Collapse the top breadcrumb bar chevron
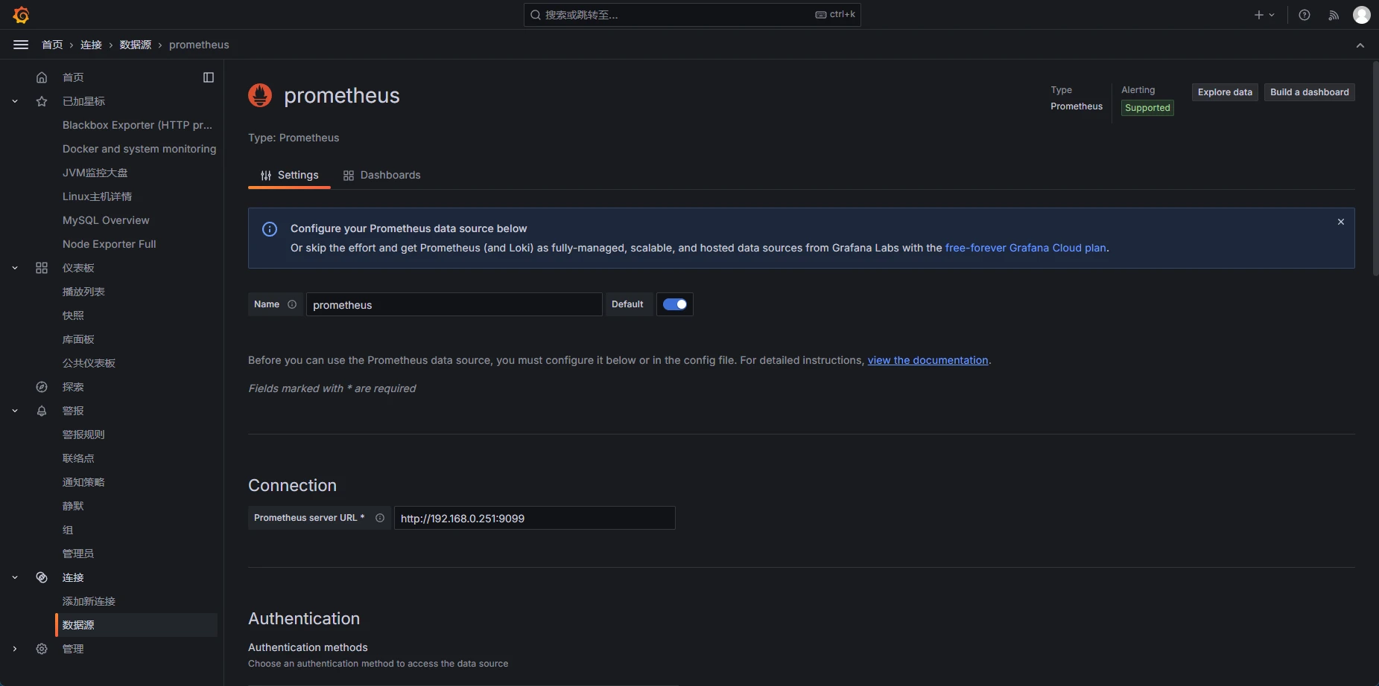The height and width of the screenshot is (686, 1379). (1360, 45)
